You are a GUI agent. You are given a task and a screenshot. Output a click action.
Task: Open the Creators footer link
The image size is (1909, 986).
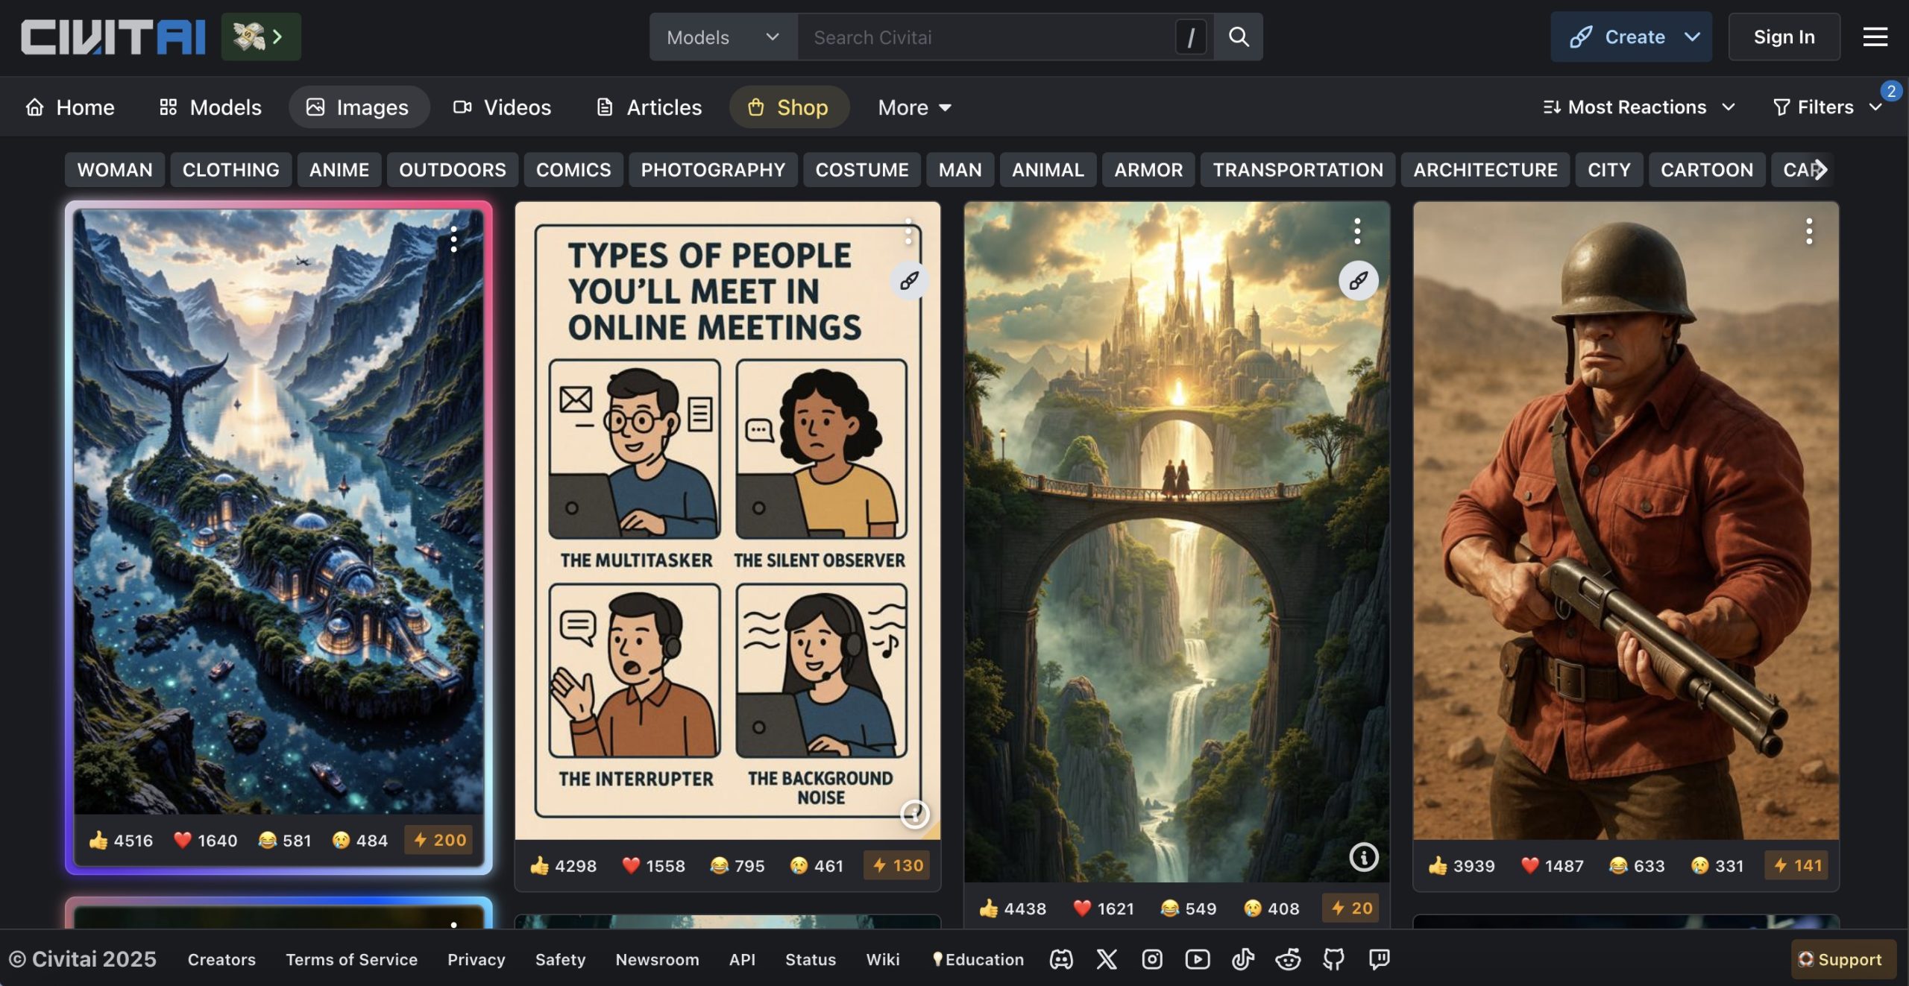[221, 959]
